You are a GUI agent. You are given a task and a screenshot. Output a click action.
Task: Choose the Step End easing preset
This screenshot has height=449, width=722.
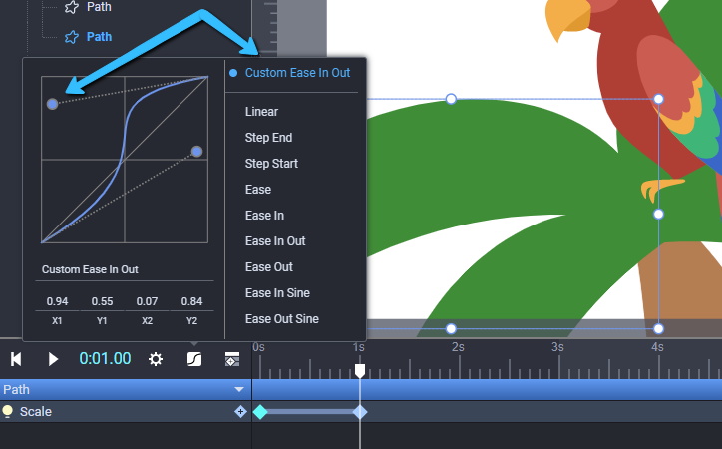click(268, 138)
